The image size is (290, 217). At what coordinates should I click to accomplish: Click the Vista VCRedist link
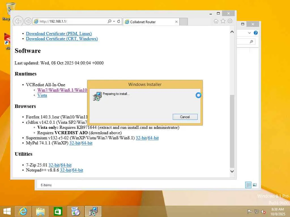(42, 95)
